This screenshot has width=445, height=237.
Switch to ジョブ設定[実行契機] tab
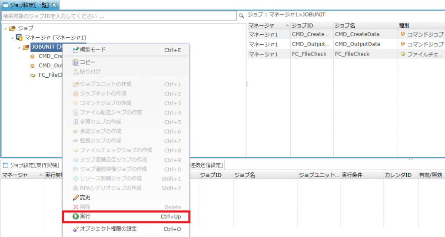[30, 165]
